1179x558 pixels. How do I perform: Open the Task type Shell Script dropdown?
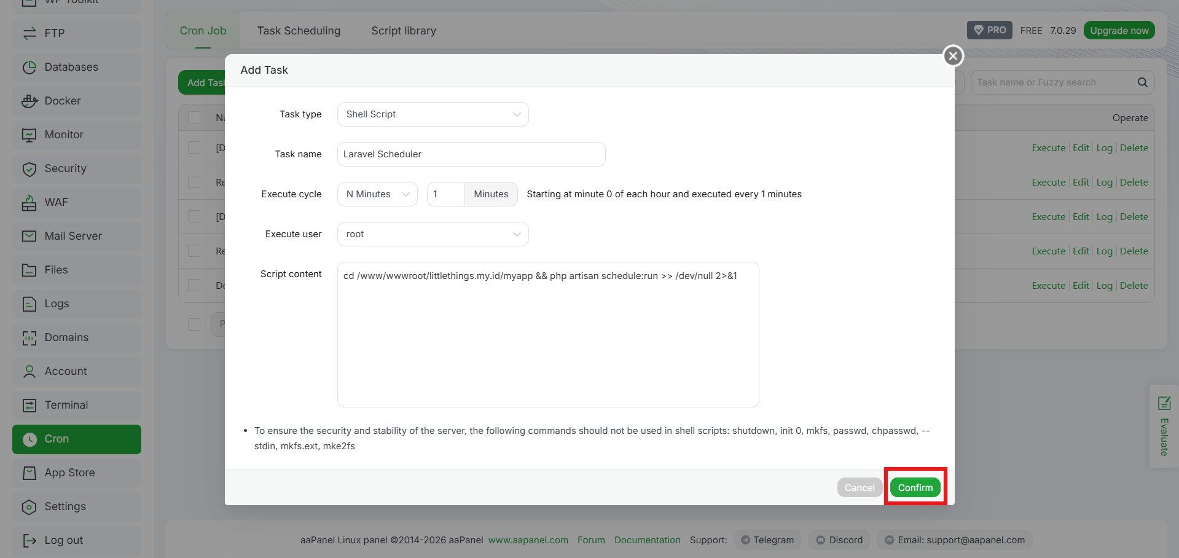point(433,114)
